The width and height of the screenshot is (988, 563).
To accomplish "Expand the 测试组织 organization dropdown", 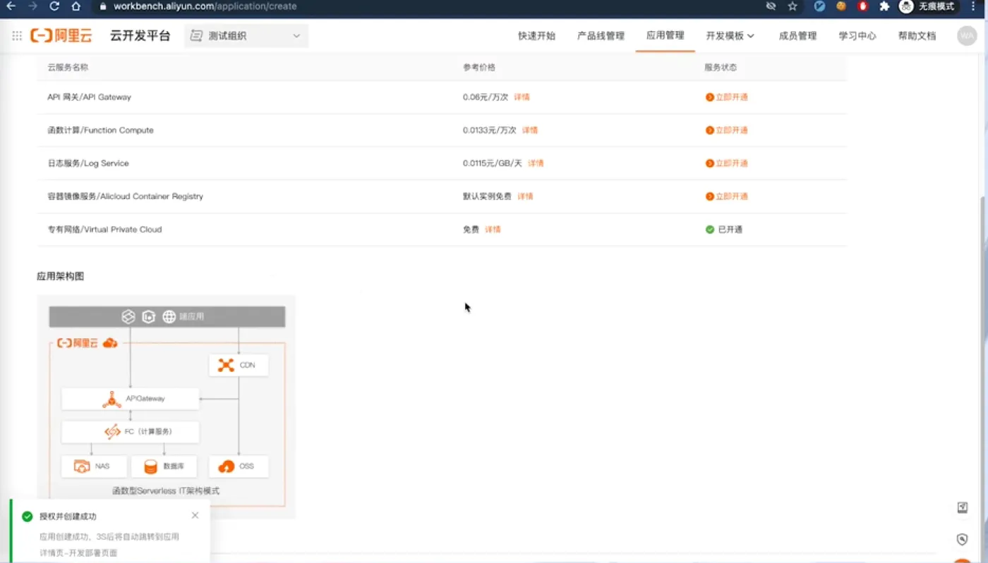I will click(246, 36).
